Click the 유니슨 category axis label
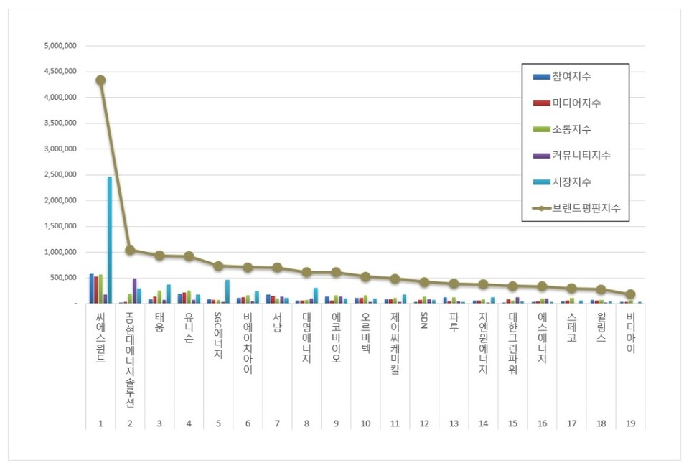 [x=189, y=328]
